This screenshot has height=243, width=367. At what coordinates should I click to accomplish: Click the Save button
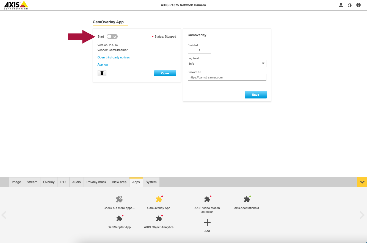click(x=256, y=95)
